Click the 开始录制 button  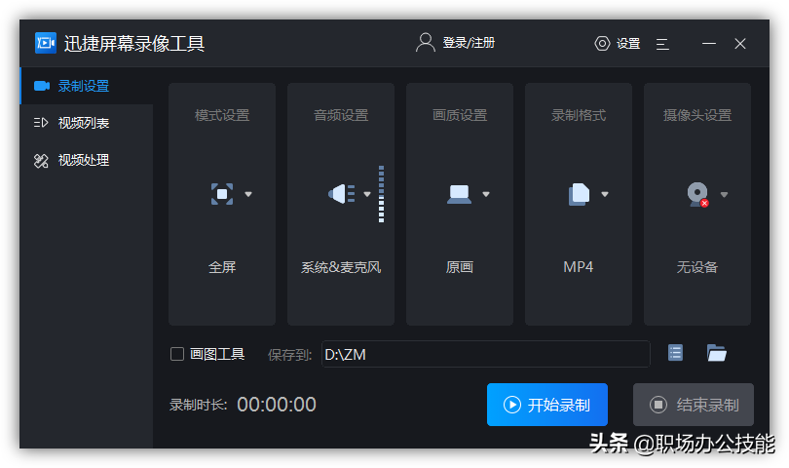[x=547, y=405]
